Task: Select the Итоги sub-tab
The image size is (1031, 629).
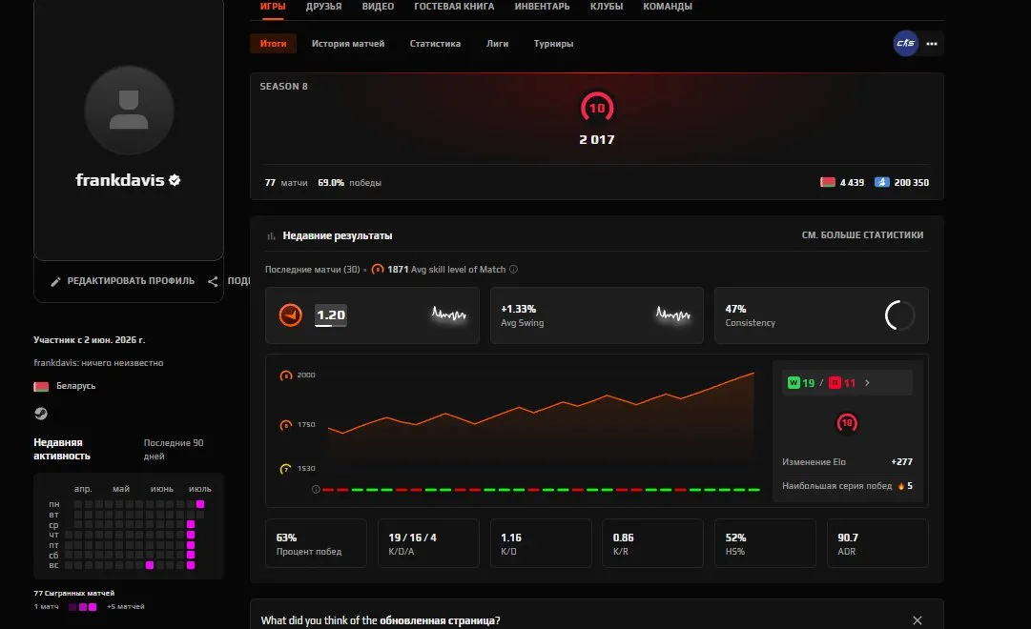Action: [274, 44]
